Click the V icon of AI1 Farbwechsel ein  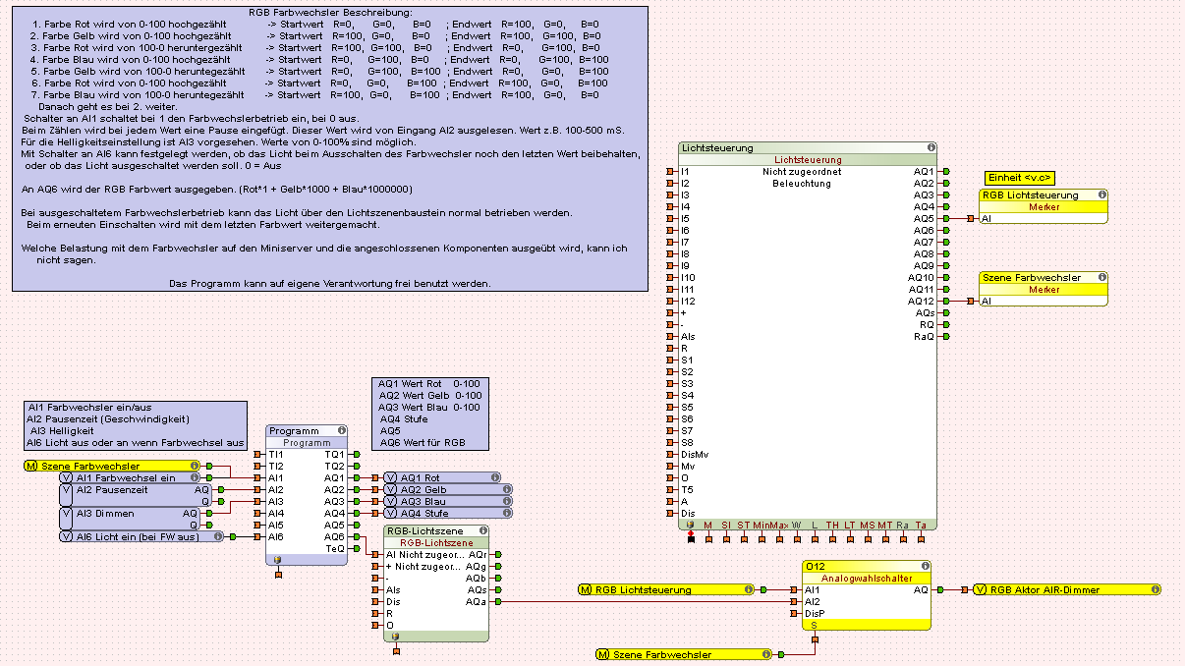(x=67, y=477)
